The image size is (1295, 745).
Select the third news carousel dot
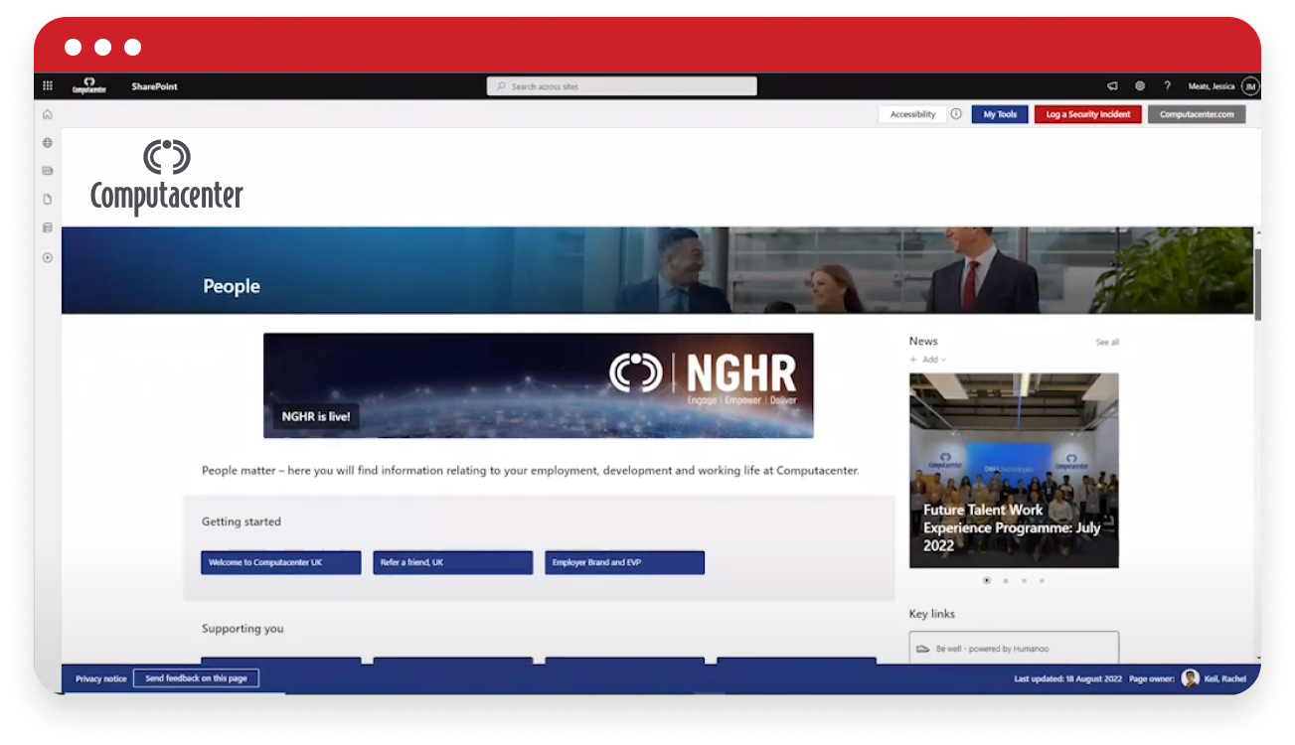[x=1024, y=580]
